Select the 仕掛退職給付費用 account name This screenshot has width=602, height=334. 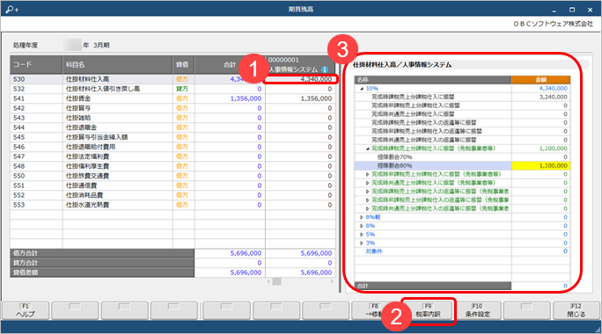click(91, 147)
